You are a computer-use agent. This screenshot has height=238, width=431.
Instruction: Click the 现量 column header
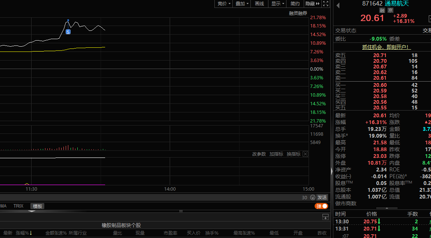point(140,233)
